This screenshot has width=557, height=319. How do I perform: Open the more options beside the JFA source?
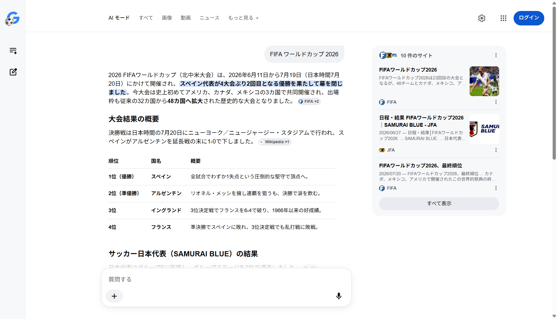click(x=496, y=150)
